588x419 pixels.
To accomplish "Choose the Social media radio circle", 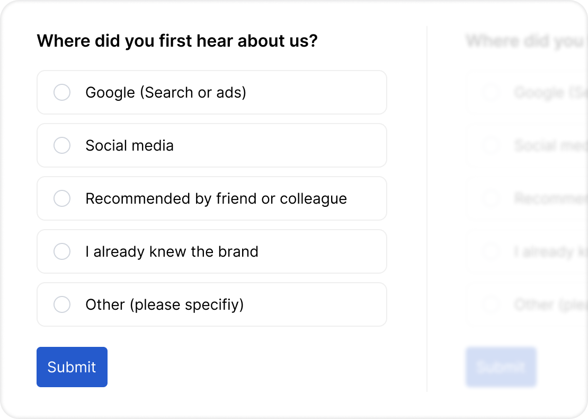I will point(62,145).
